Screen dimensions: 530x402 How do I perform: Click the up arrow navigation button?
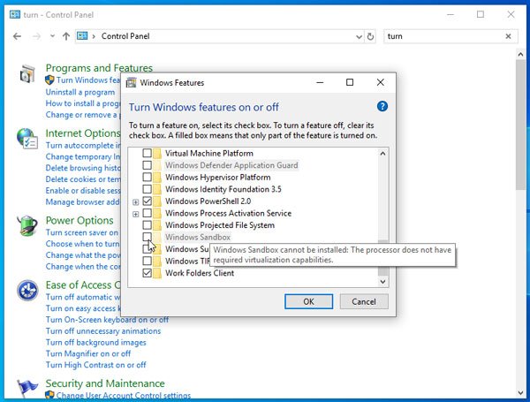point(66,37)
